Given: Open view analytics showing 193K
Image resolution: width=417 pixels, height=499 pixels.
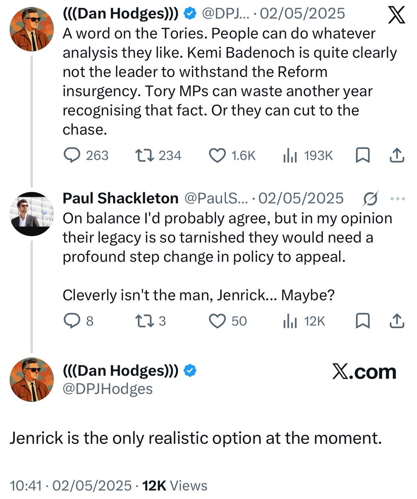Looking at the screenshot, I should coord(289,156).
